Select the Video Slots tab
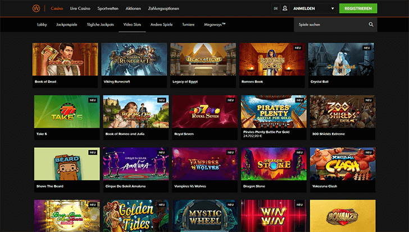 (x=132, y=25)
